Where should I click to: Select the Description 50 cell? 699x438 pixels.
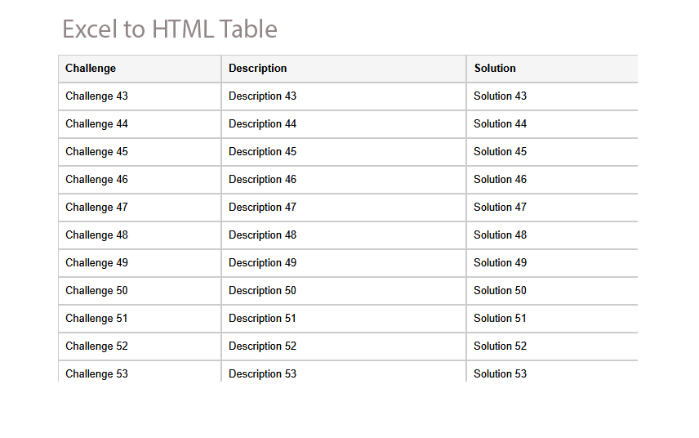click(344, 291)
